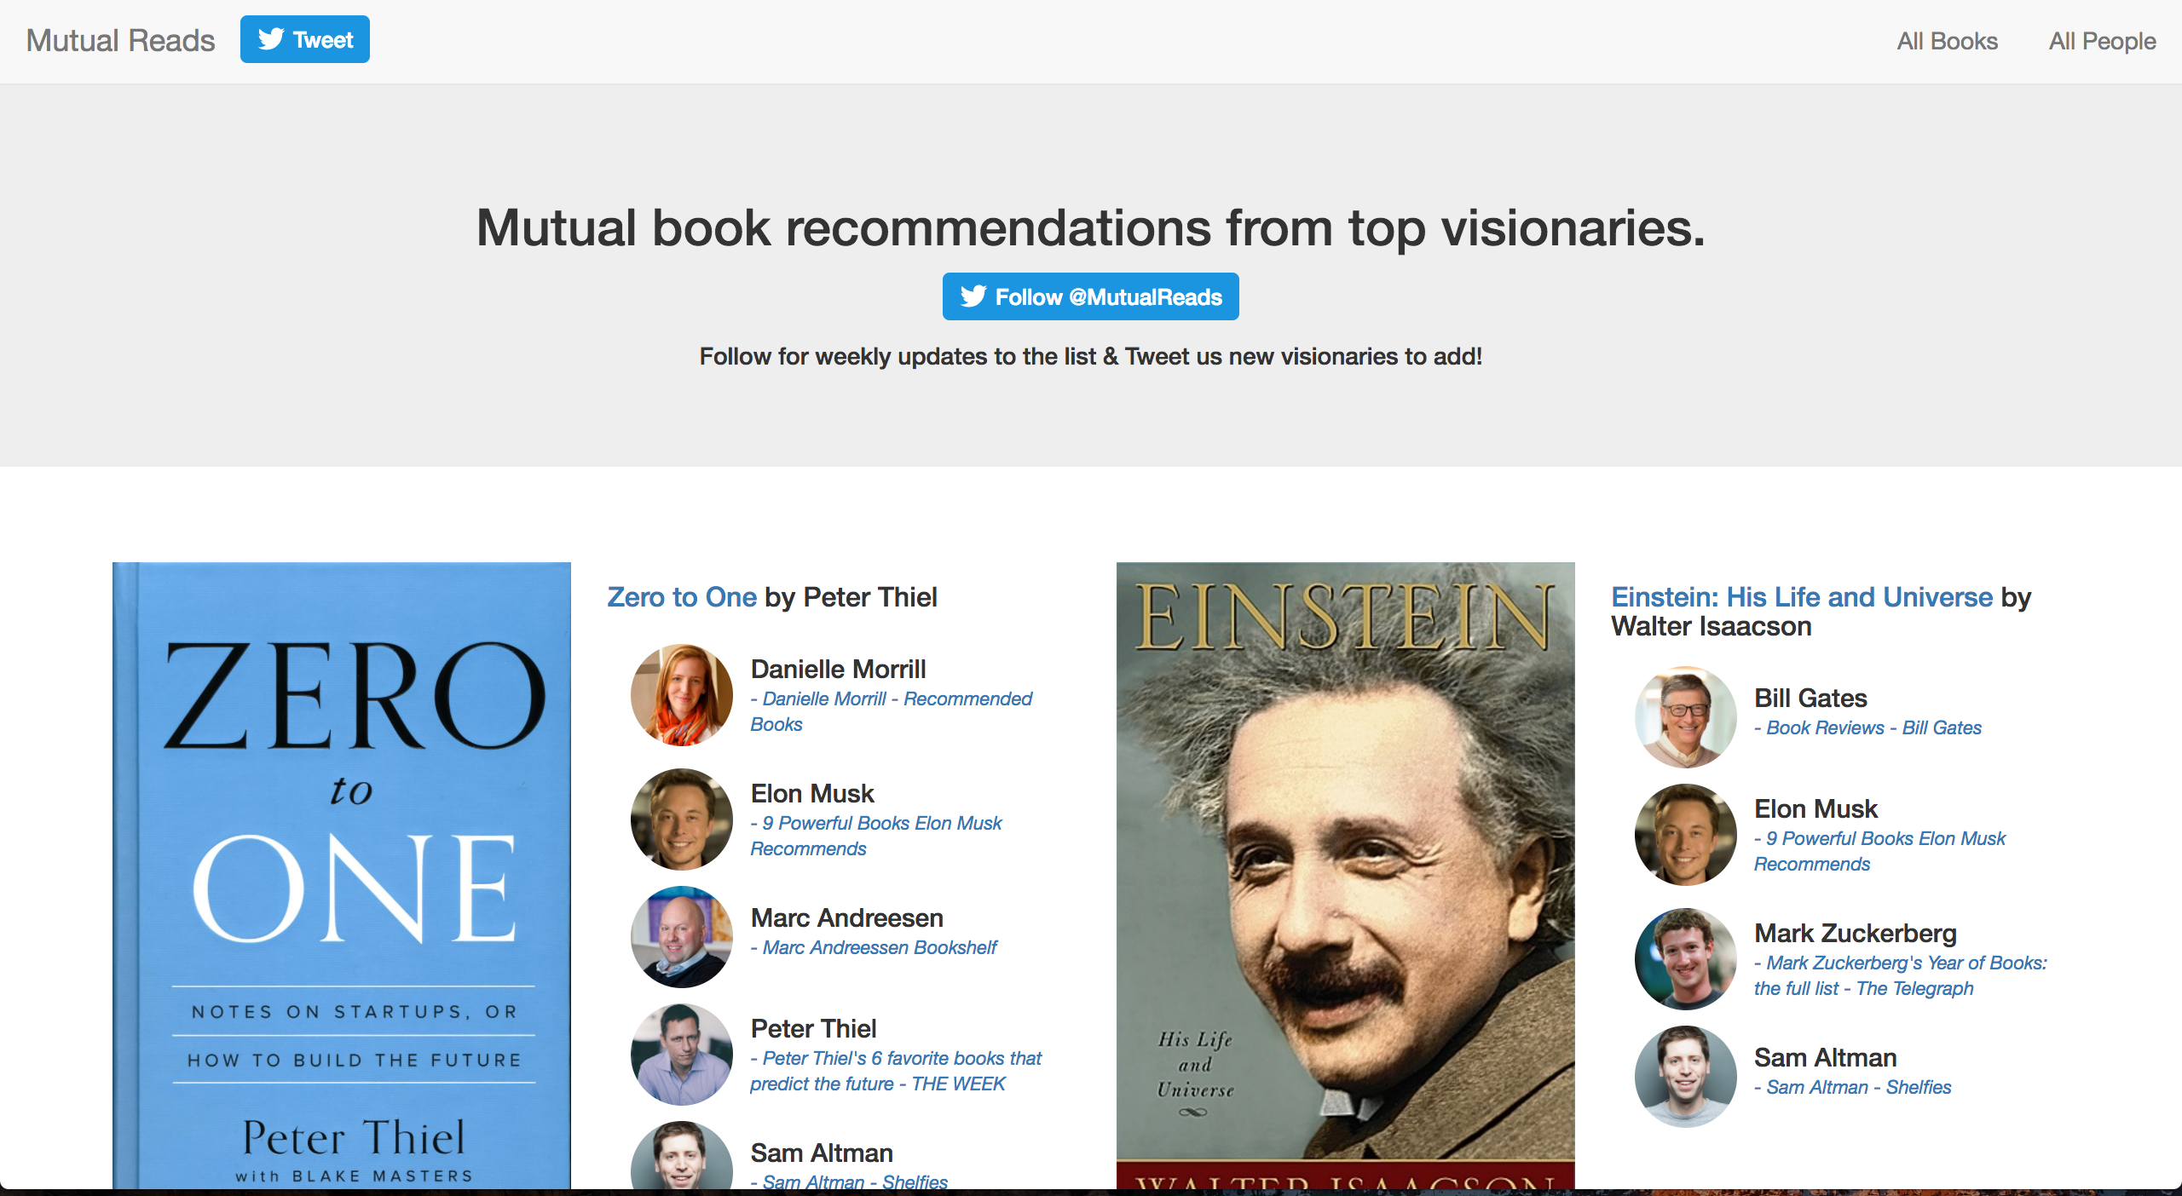This screenshot has width=2182, height=1196.
Task: Open the All Books page
Action: point(1946,40)
